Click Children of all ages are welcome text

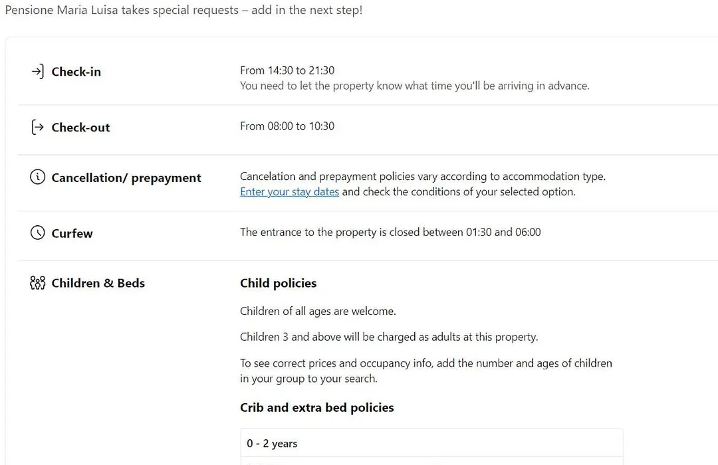pyautogui.click(x=318, y=312)
